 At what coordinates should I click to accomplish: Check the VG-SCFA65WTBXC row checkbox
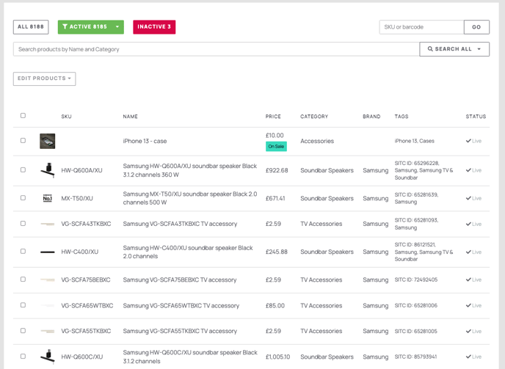click(23, 305)
